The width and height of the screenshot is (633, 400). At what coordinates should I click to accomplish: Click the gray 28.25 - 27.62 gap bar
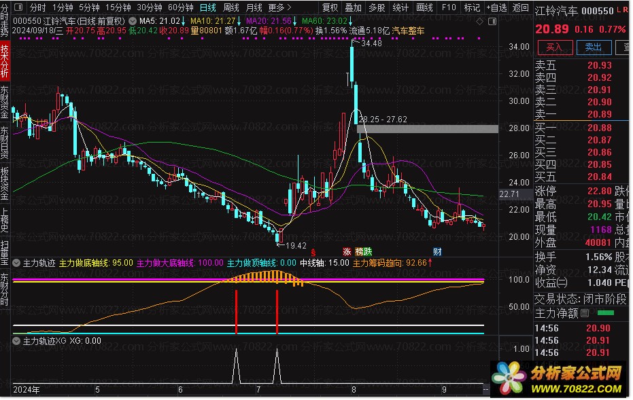pyautogui.click(x=428, y=129)
